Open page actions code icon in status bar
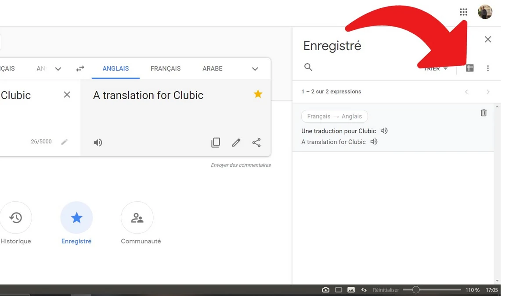The height and width of the screenshot is (296, 527). pos(364,290)
